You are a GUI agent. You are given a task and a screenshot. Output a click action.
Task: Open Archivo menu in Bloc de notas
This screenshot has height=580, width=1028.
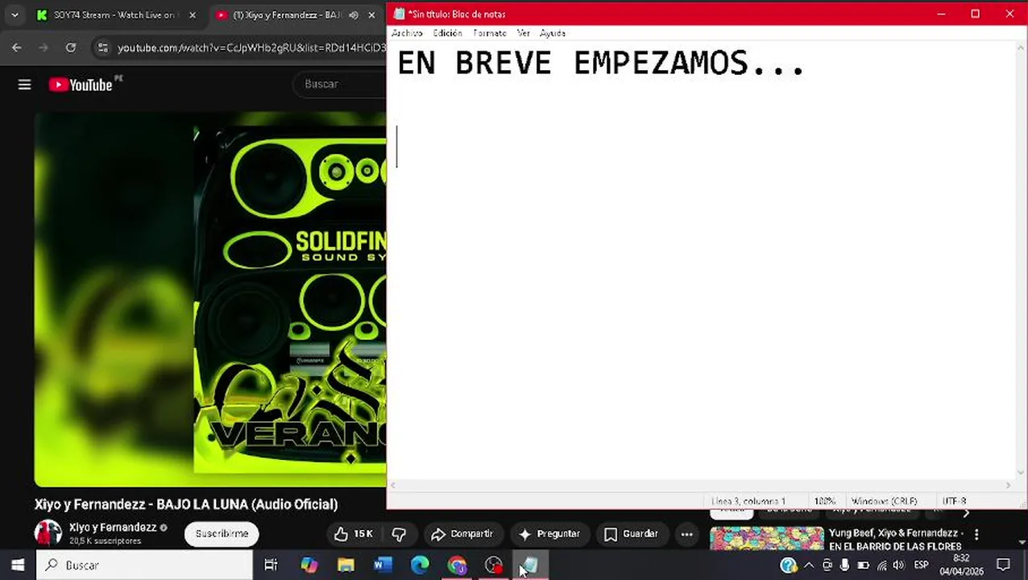407,33
